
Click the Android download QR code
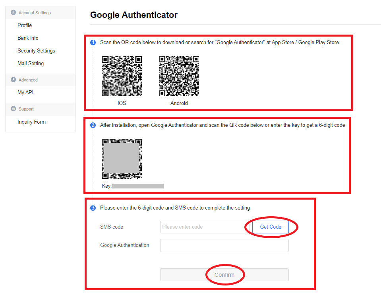(179, 76)
